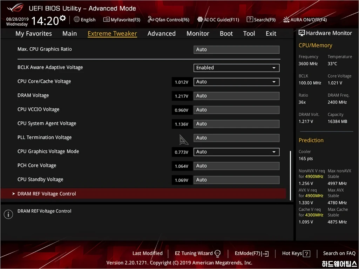The height and width of the screenshot is (269, 359).
Task: Click Last Modified button
Action: click(148, 254)
